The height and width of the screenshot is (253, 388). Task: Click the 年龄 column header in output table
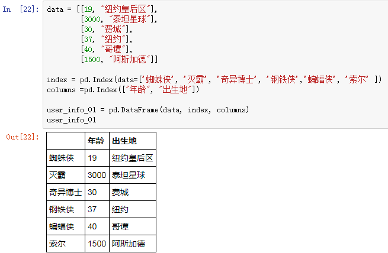[x=97, y=141]
